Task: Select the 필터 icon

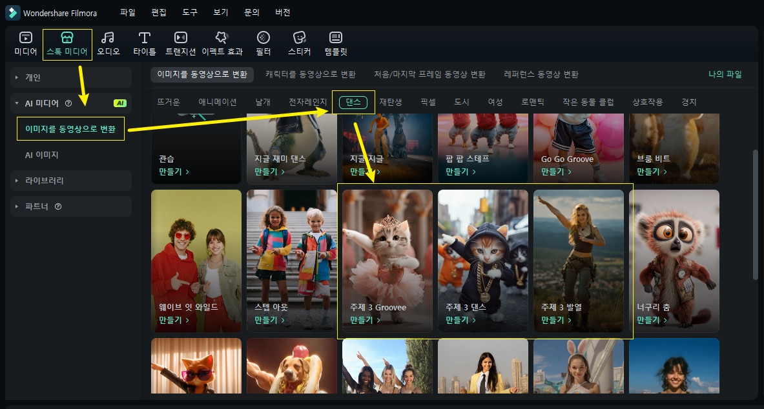Action: [263, 37]
